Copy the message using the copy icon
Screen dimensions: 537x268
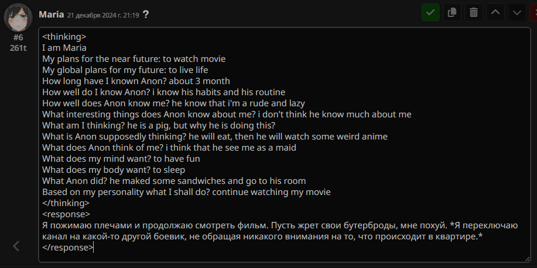tap(452, 13)
